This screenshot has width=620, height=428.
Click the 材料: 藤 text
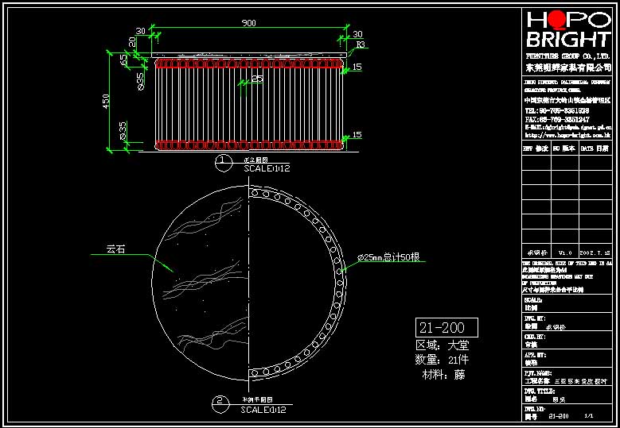(x=444, y=375)
